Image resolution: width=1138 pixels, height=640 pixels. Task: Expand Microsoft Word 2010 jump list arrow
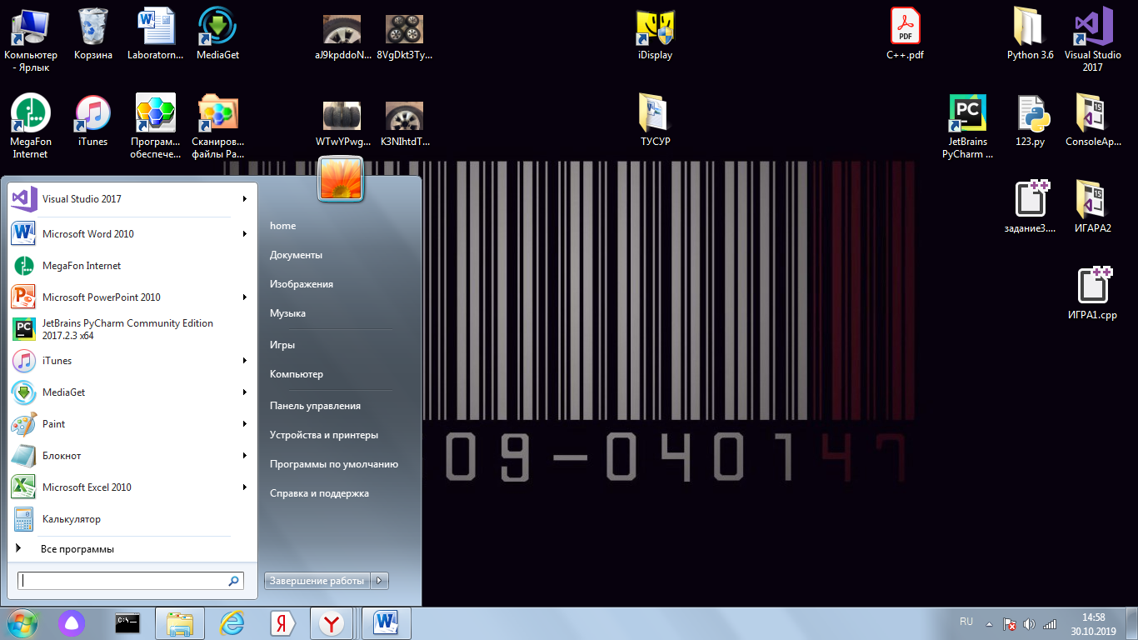(245, 234)
